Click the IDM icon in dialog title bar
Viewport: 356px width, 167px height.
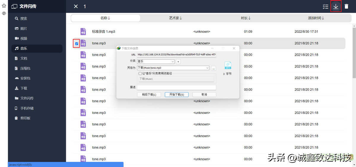click(119, 48)
